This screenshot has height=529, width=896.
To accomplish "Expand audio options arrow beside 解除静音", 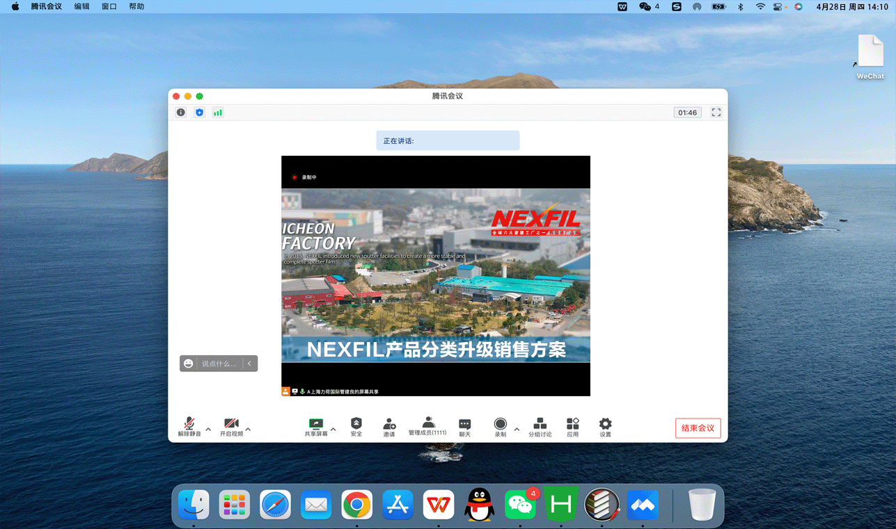I will tap(208, 429).
